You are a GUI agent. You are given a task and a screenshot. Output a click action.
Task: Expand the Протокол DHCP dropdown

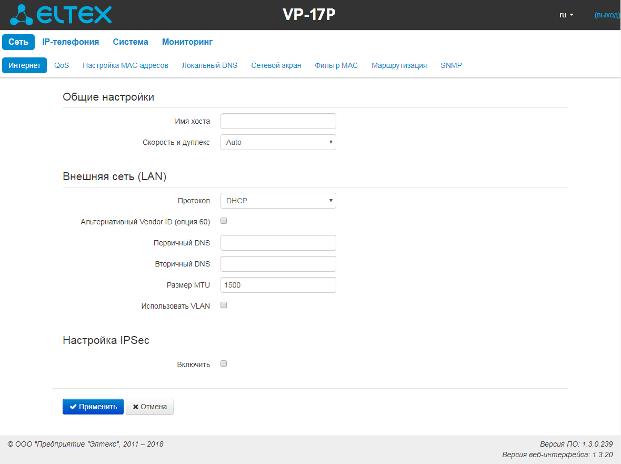pos(278,201)
